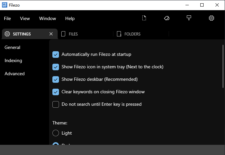Viewport: 225px width, 155px height.
Task: Click the deskbar pin icon in toolbar
Action: pos(189,18)
